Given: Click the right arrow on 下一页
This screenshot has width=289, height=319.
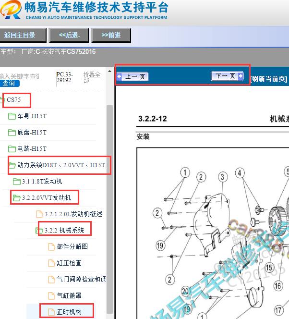Looking at the screenshot, I should pyautogui.click(x=240, y=76).
